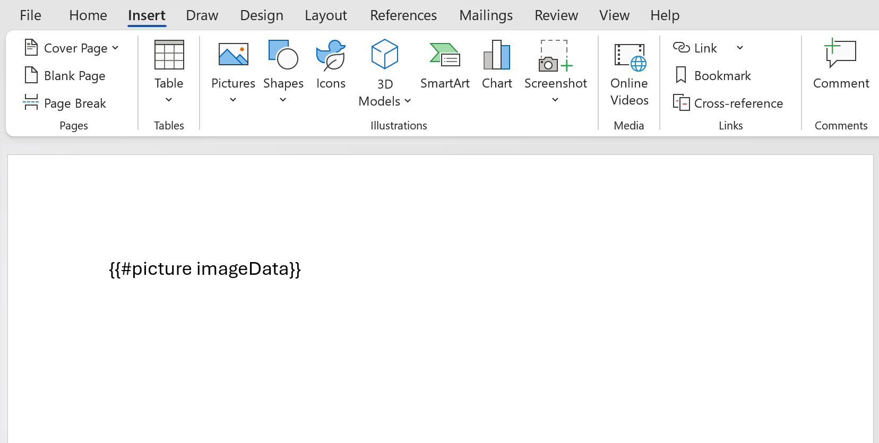The width and height of the screenshot is (879, 443).
Task: Open the Design ribbon tab
Action: click(262, 15)
